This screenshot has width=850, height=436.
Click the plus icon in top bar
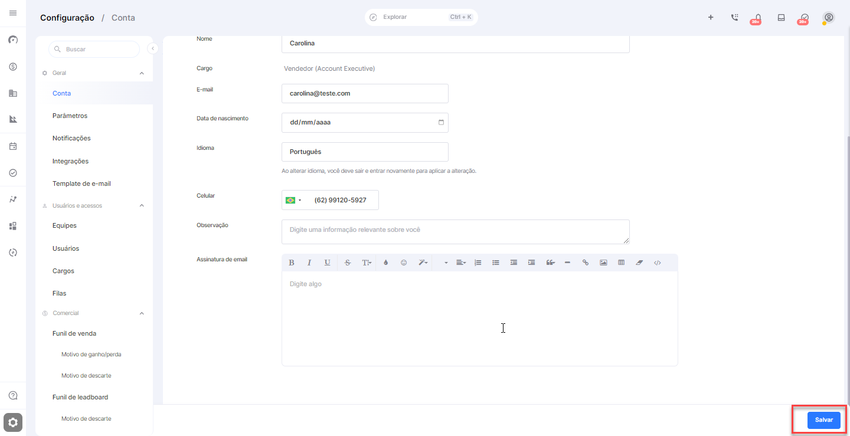coord(711,17)
